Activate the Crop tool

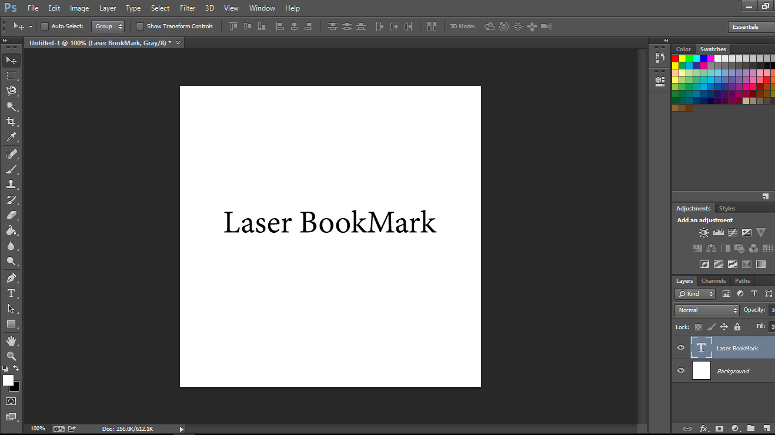pyautogui.click(x=11, y=122)
